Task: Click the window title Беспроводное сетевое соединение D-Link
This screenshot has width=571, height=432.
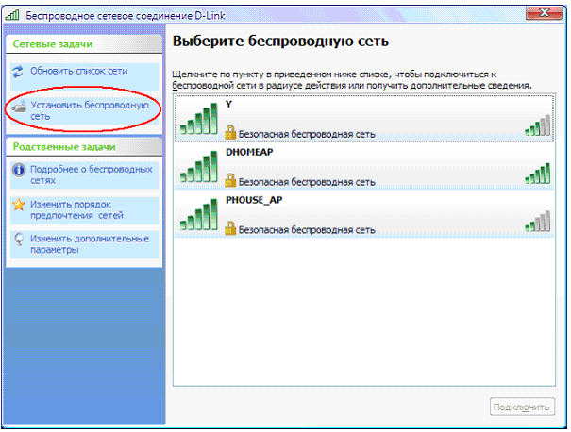Action: [126, 16]
